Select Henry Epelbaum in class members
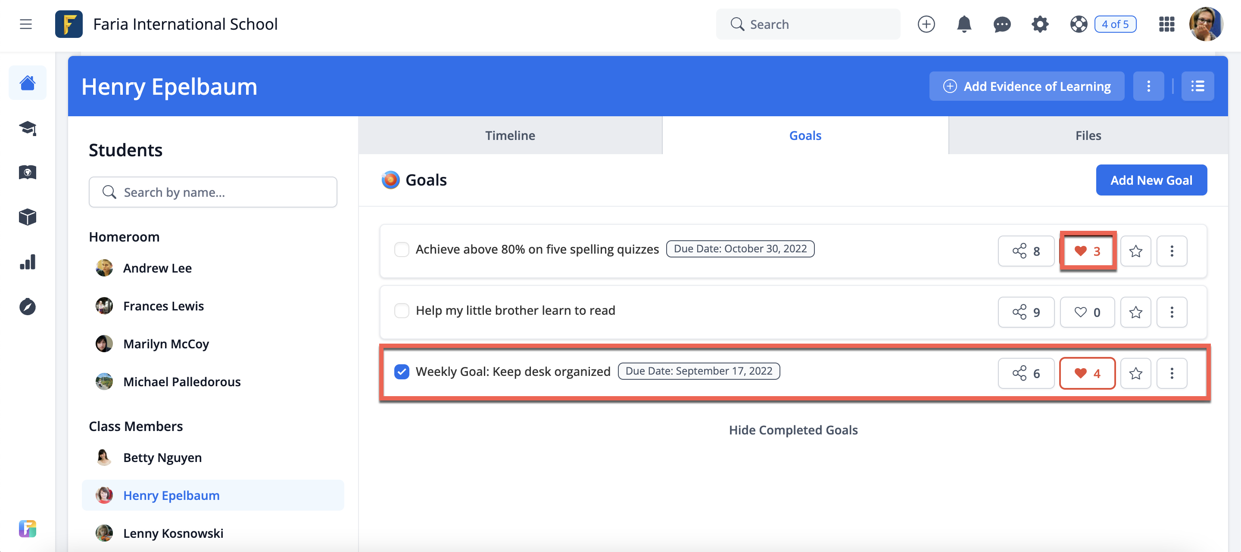The image size is (1241, 552). (213, 495)
